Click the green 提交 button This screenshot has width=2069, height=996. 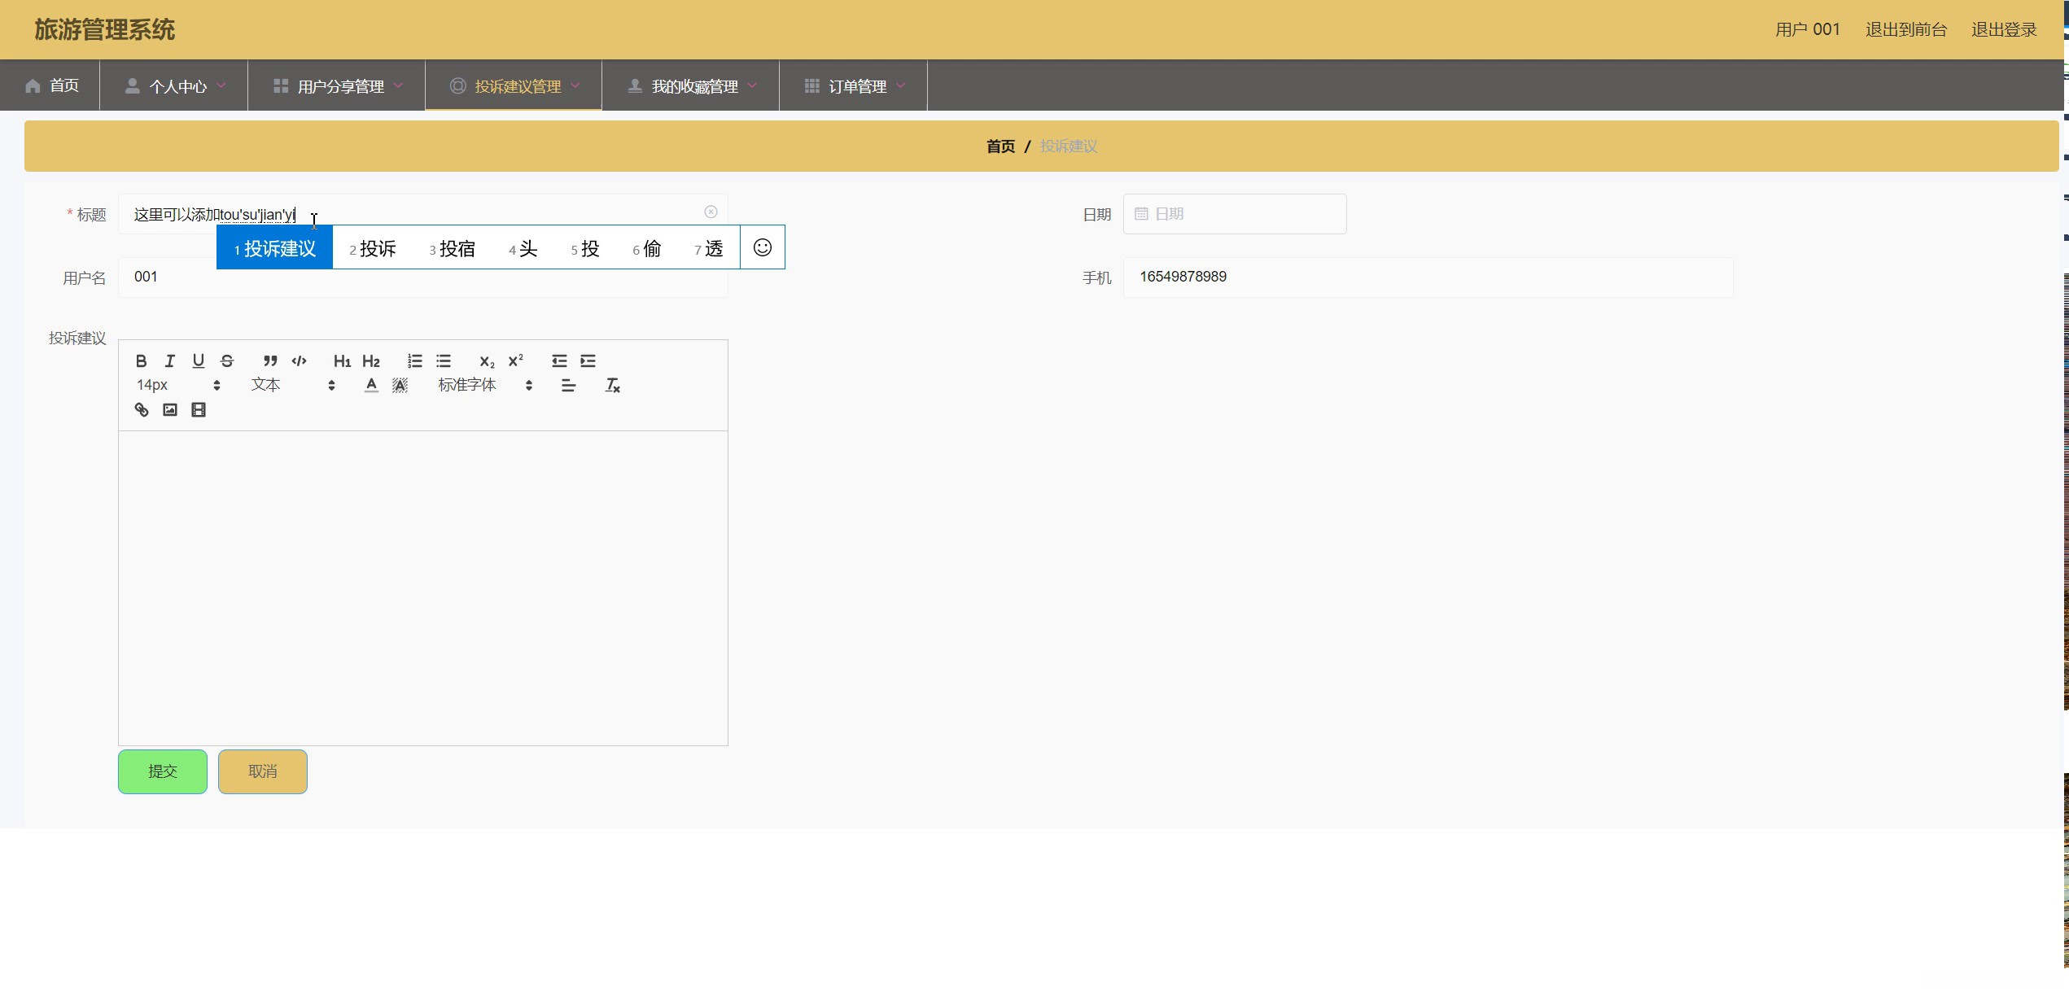163,771
